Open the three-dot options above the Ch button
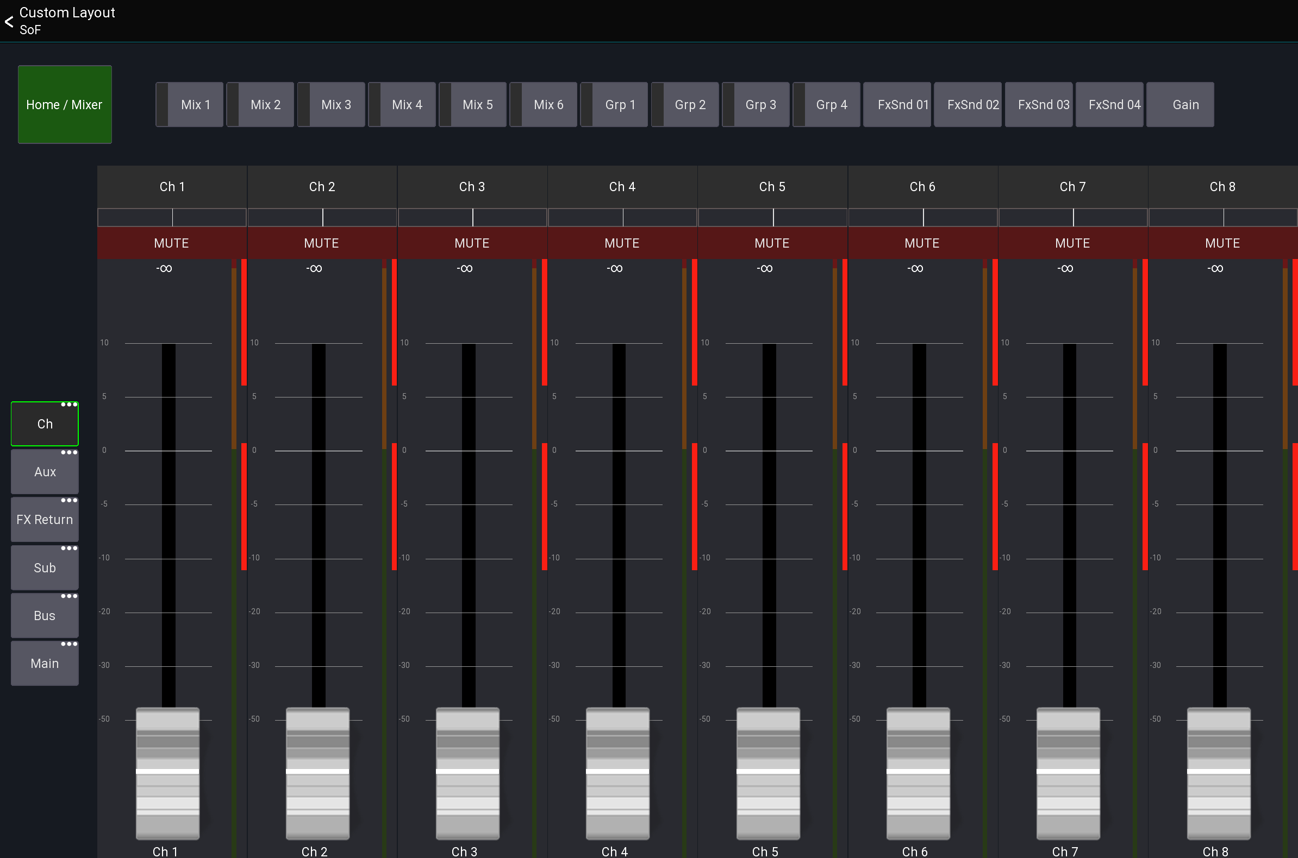 tap(69, 405)
